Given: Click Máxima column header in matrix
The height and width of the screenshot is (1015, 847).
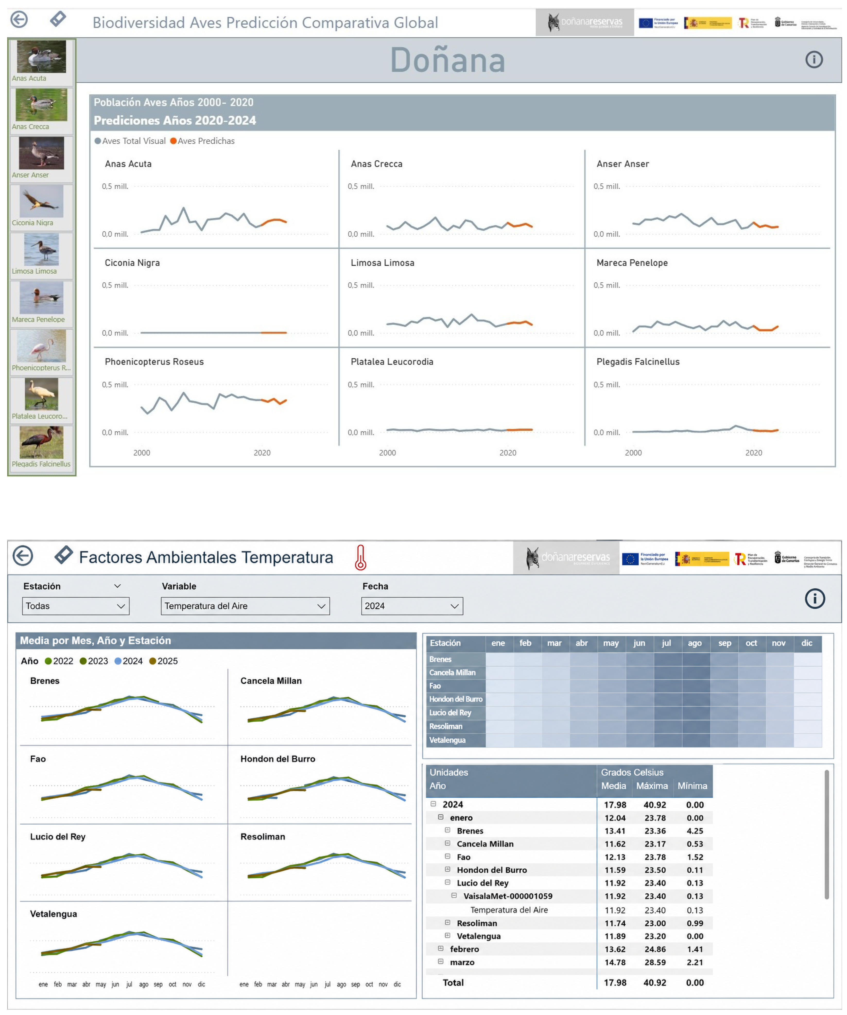Looking at the screenshot, I should coord(652,786).
